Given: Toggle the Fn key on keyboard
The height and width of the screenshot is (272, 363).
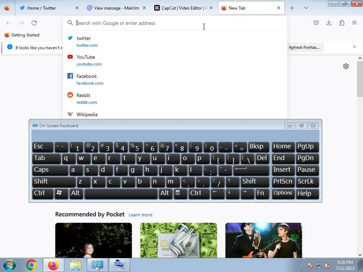Looking at the screenshot, I should coord(262,194).
